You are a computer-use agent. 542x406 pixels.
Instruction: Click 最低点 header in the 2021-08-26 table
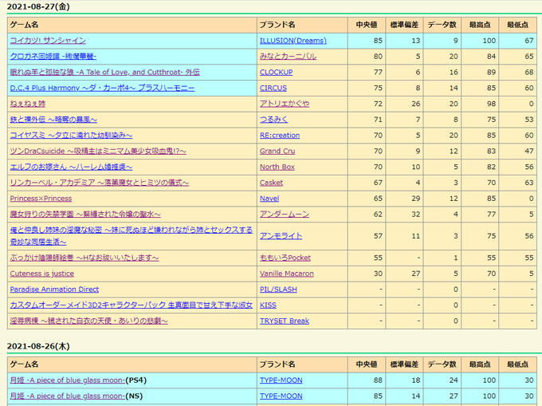click(x=517, y=365)
